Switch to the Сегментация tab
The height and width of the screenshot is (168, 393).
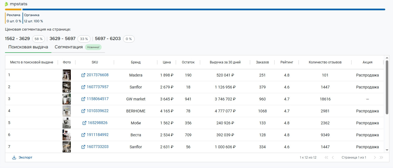coord(69,47)
